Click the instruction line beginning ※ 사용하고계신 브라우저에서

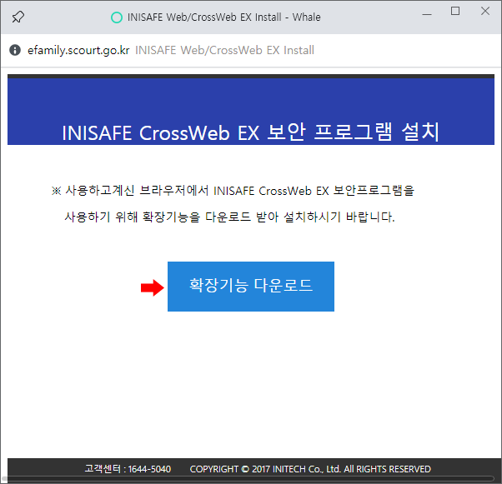[x=233, y=191]
